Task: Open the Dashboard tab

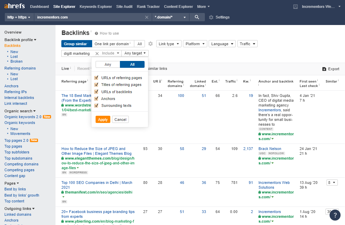Action: click(39, 7)
